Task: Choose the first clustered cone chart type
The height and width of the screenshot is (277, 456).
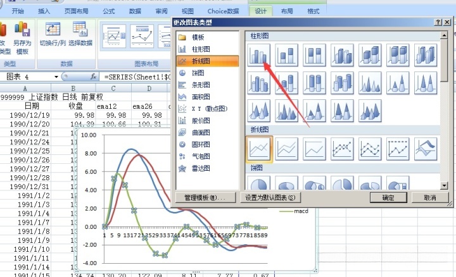Action: [370, 83]
